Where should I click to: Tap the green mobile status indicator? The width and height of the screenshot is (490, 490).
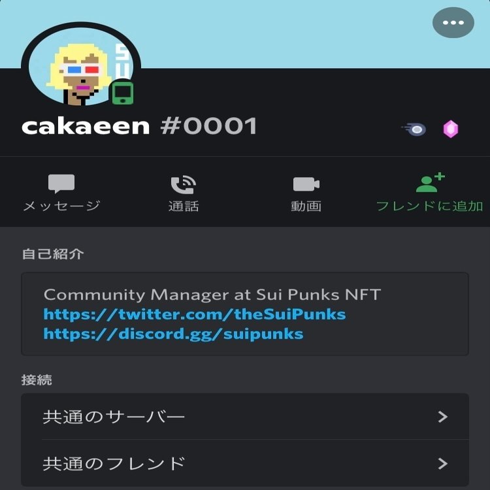[x=123, y=93]
